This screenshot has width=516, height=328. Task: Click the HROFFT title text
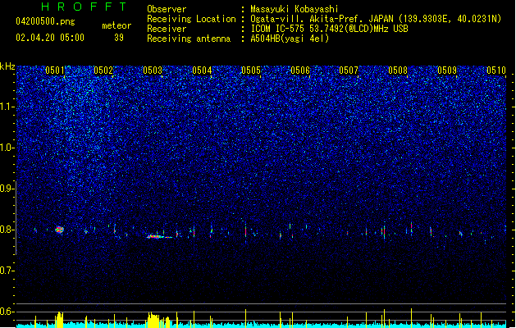tap(84, 7)
